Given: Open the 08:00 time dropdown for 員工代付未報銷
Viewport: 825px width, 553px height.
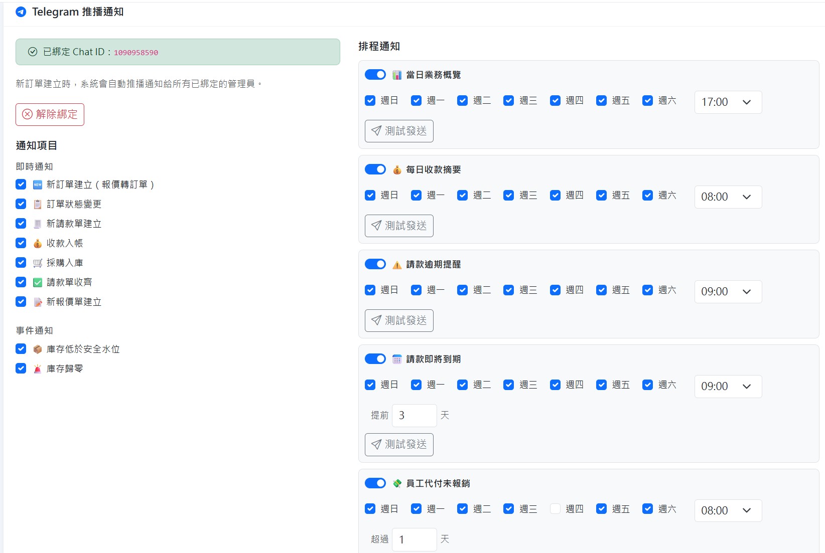Looking at the screenshot, I should coord(728,510).
